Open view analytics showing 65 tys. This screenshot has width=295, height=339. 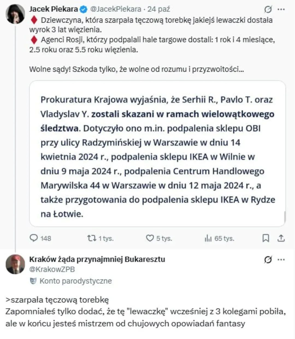(x=208, y=238)
